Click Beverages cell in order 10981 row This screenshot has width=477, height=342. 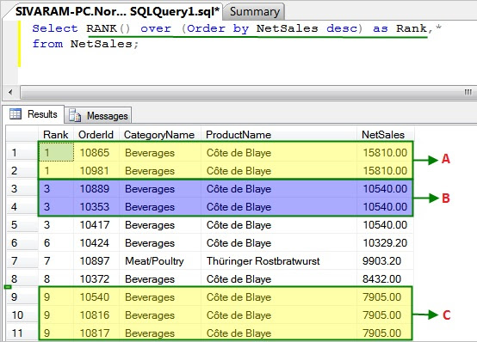(x=159, y=170)
